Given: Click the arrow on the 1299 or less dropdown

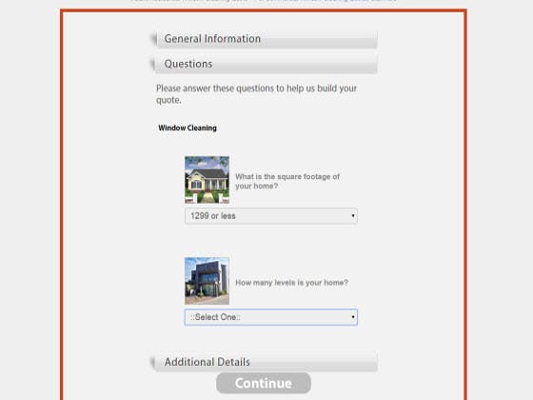Looking at the screenshot, I should [x=353, y=215].
